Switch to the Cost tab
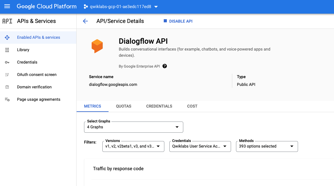The height and width of the screenshot is (186, 334). coord(192,106)
